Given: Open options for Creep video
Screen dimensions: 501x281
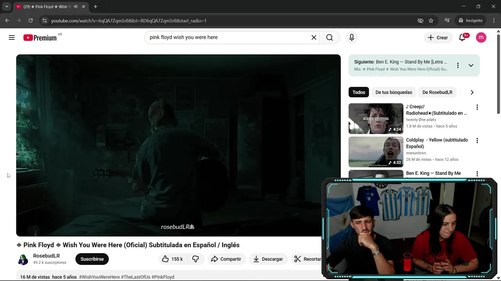Looking at the screenshot, I should click(x=477, y=107).
